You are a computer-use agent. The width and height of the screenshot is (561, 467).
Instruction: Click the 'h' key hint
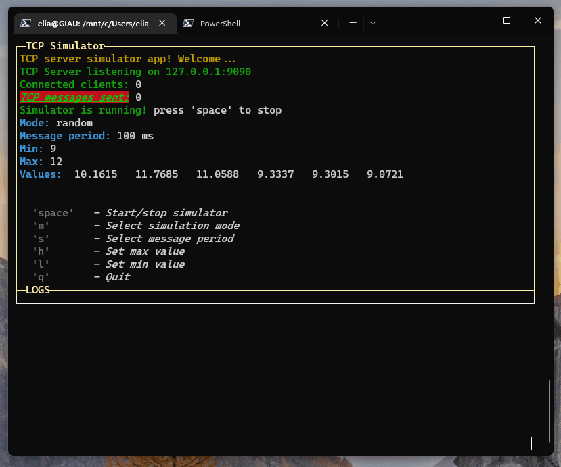pos(41,251)
